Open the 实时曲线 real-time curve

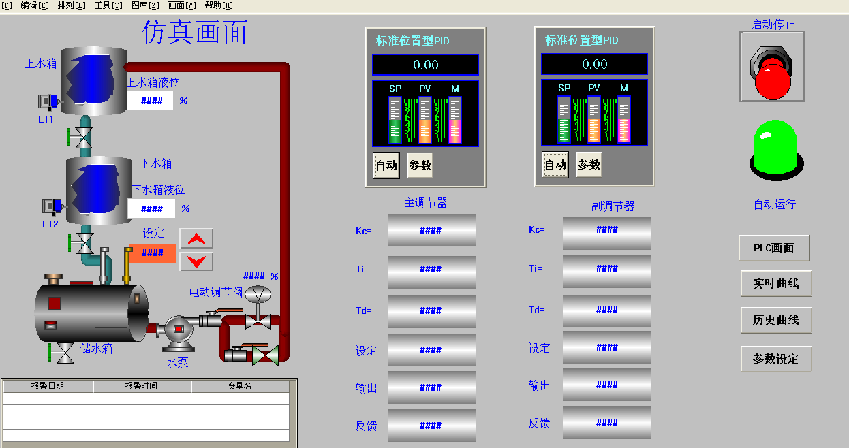pos(776,283)
